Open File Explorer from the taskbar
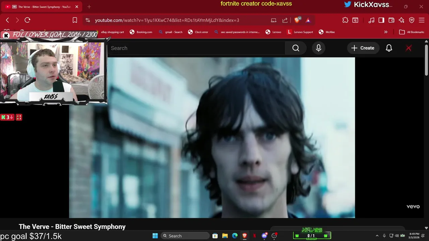 pos(225,236)
